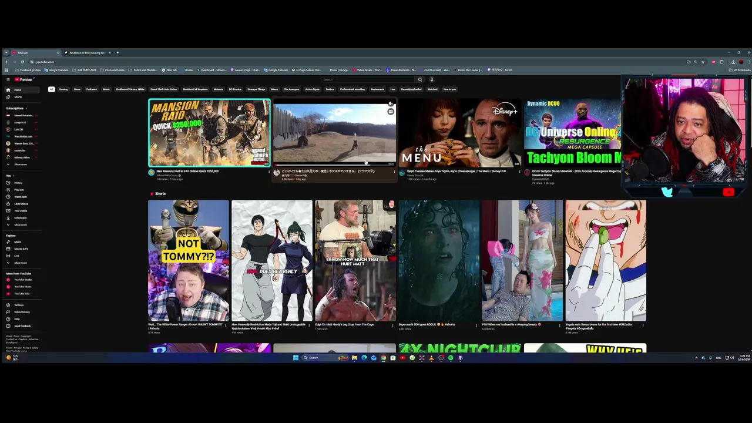Seek on the preview video progress bar
This screenshot has width=752, height=423.
334,166
